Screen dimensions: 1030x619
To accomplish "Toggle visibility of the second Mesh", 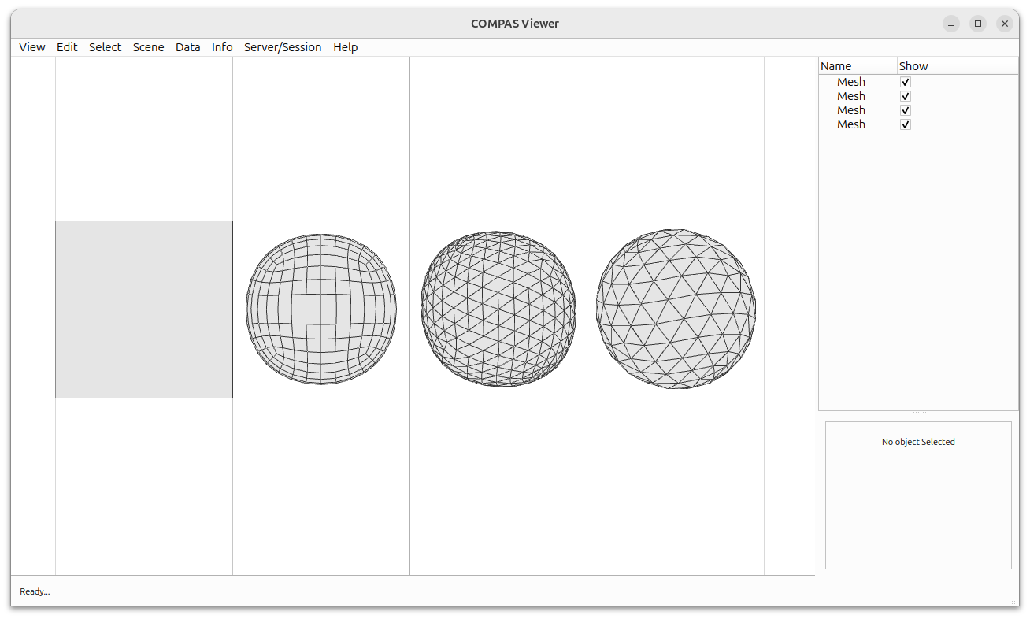I will (x=905, y=95).
